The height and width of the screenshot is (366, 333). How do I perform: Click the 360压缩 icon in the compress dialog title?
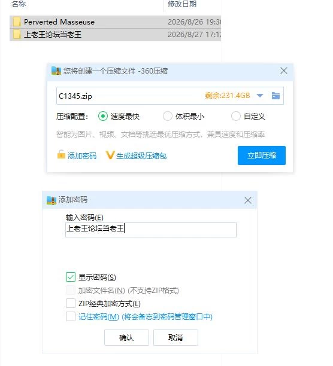click(x=56, y=71)
